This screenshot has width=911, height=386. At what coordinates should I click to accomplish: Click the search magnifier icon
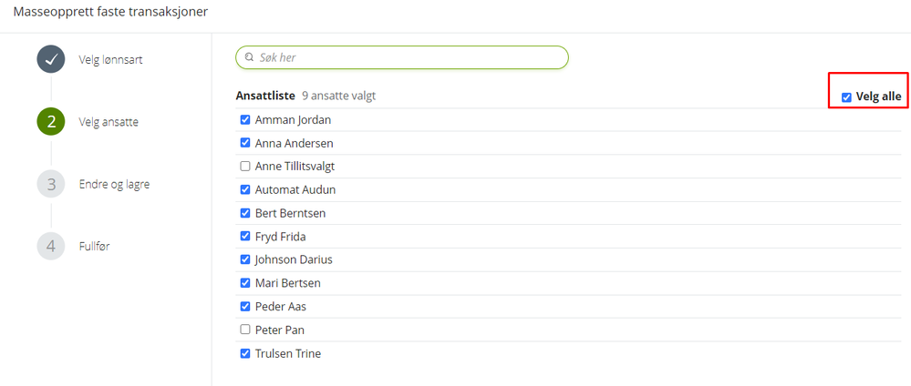(x=249, y=57)
